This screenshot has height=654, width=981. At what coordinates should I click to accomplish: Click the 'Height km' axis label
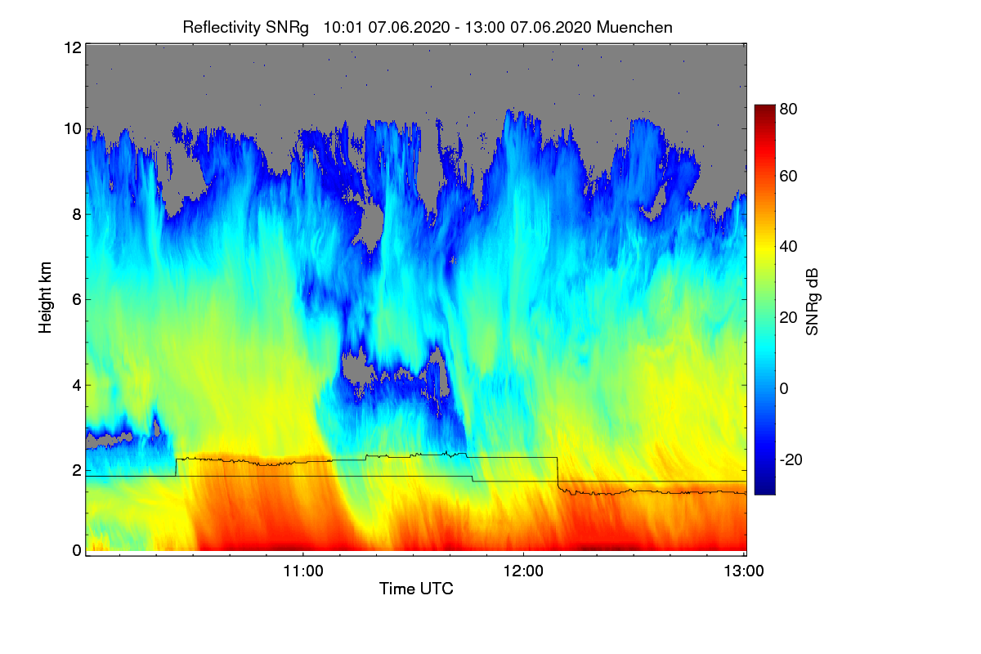coord(46,298)
